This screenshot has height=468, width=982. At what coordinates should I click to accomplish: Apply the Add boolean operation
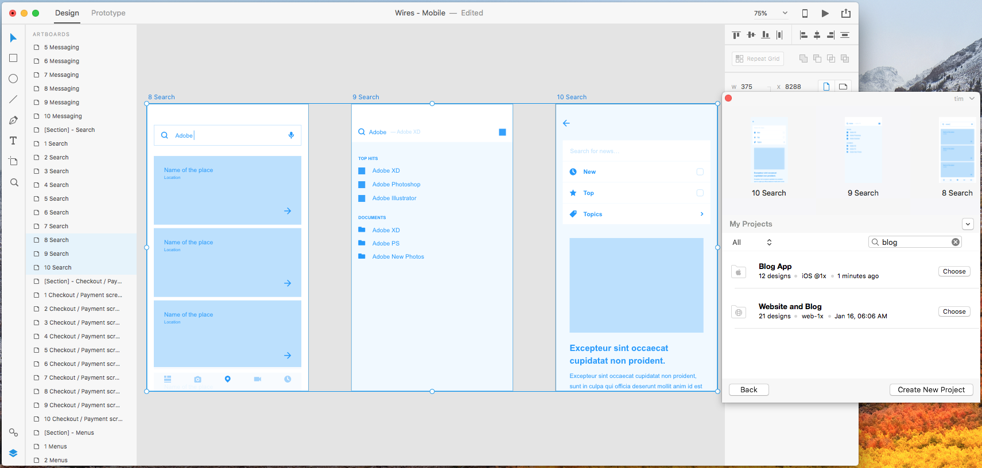804,58
